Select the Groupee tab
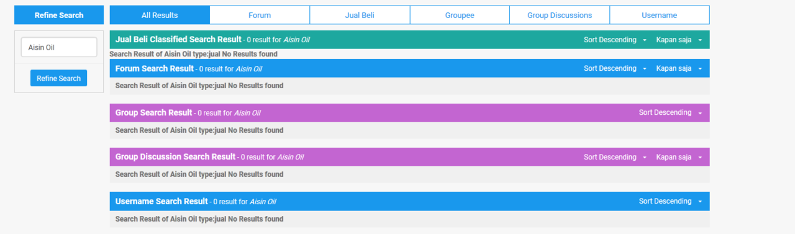 point(460,15)
